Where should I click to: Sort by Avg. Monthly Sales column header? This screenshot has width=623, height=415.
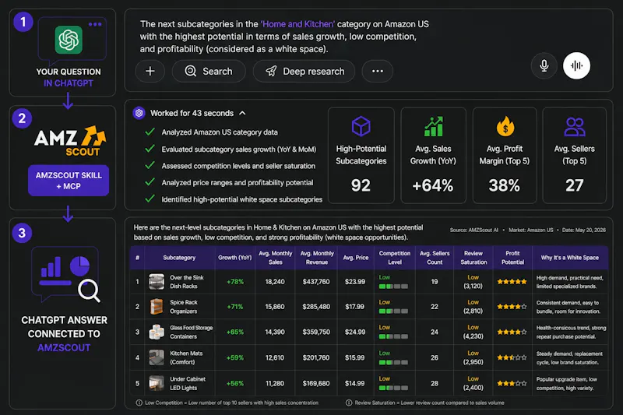tap(276, 258)
